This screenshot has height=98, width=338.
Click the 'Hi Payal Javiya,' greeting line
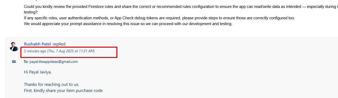tap(37, 72)
